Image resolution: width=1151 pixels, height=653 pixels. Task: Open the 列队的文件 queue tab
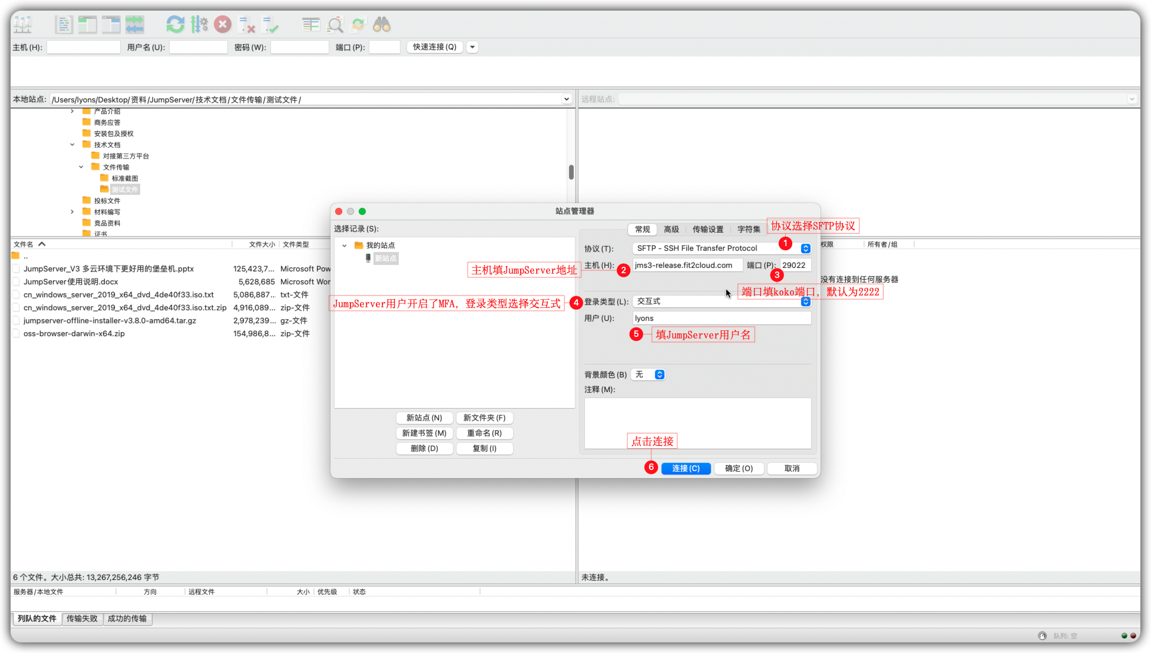pos(37,619)
